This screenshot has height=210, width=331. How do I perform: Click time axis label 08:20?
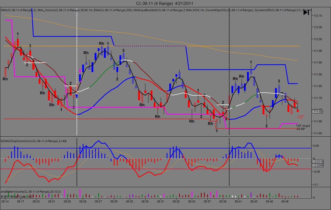point(36,201)
